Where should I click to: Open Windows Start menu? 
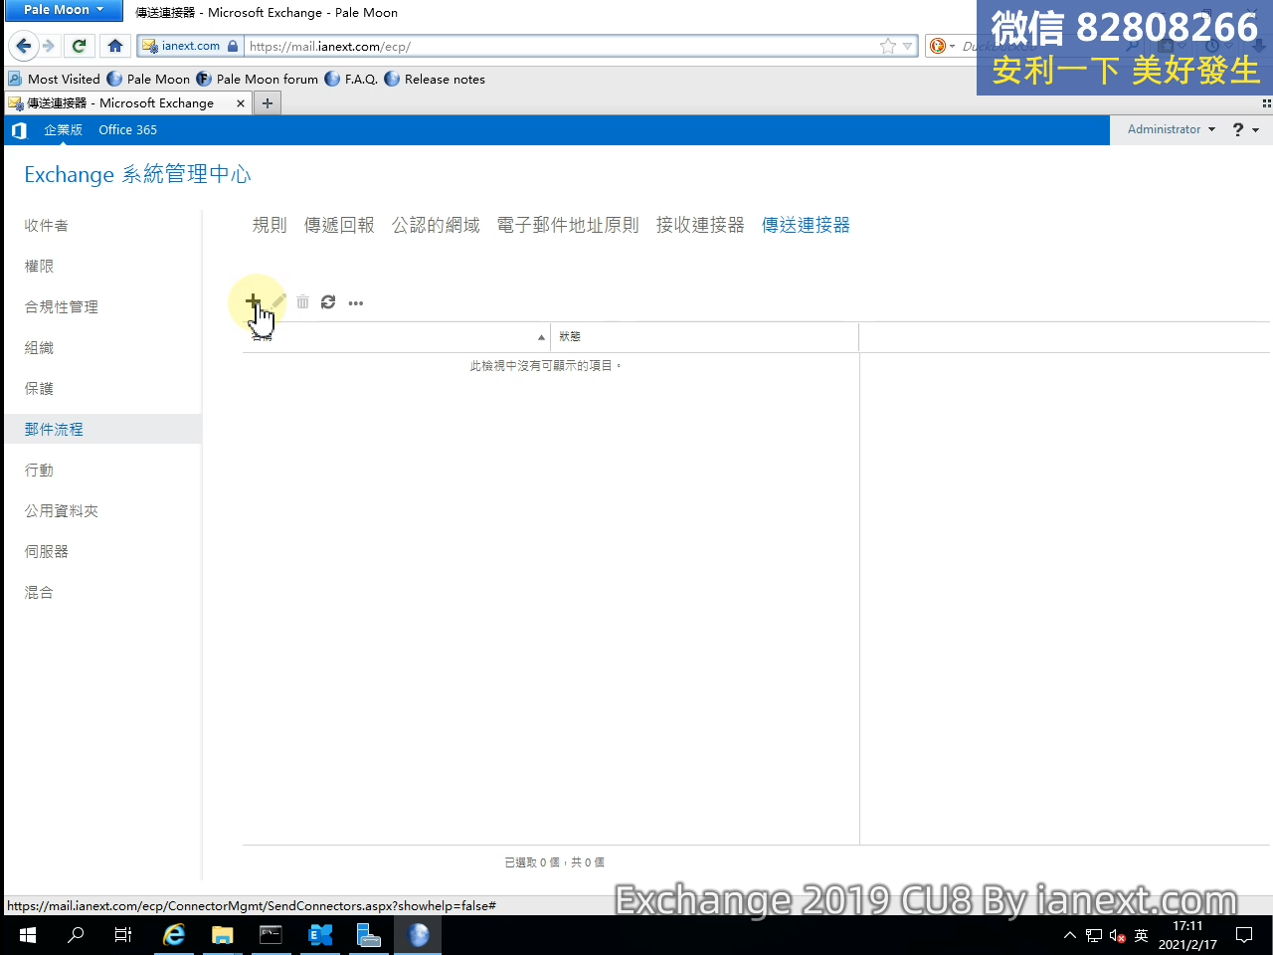coord(28,935)
